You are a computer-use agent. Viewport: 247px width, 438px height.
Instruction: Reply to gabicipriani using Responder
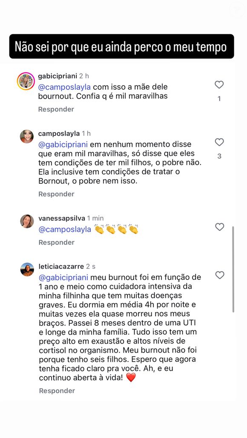56,109
